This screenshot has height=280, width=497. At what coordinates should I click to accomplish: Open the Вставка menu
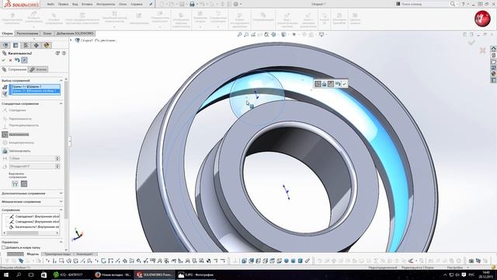[x=87, y=4]
